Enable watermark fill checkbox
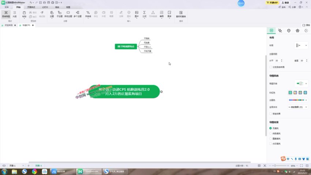Viewport: 311px width, 175px height. [270, 144]
